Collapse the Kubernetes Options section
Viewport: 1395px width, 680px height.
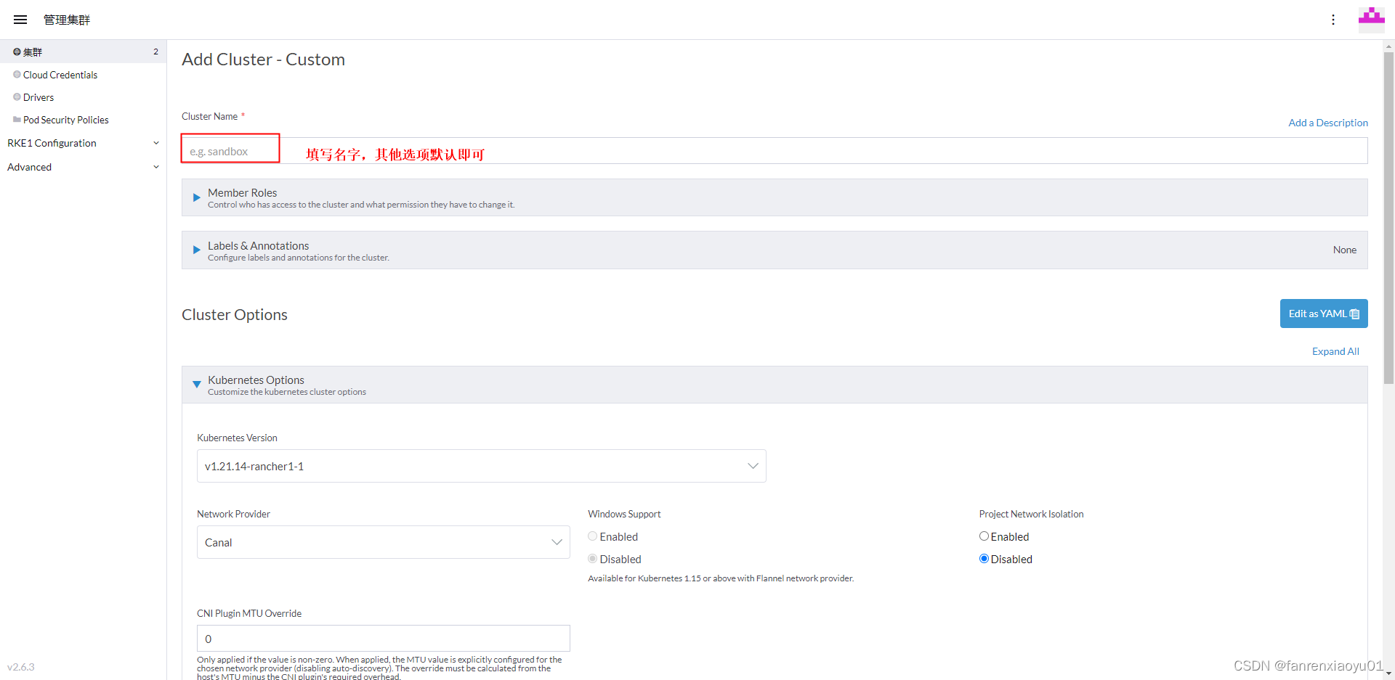tap(775, 385)
